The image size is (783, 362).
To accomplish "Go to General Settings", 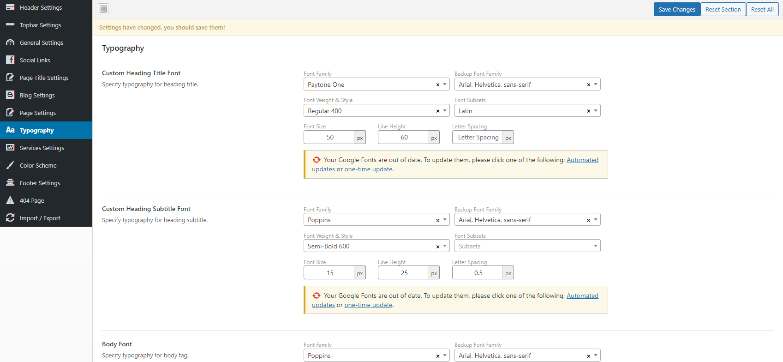I will tap(46, 42).
